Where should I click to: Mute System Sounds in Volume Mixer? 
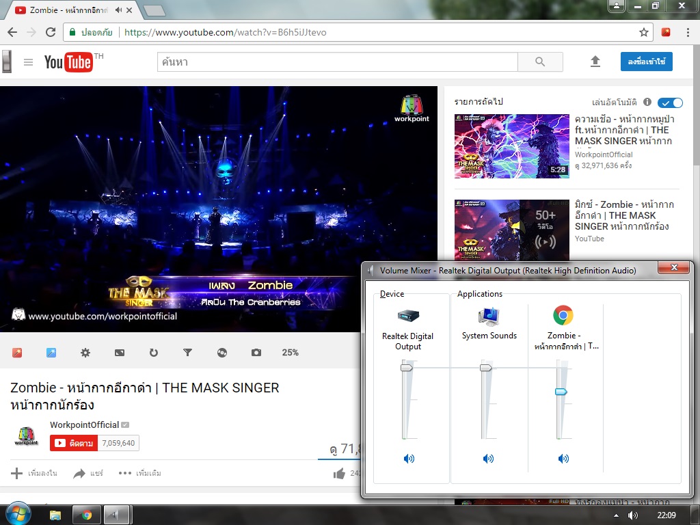[488, 459]
